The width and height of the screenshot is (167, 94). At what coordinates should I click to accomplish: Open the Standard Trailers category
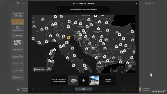18,15
